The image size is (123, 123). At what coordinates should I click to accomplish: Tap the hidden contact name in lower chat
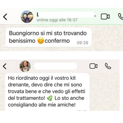click(55, 66)
